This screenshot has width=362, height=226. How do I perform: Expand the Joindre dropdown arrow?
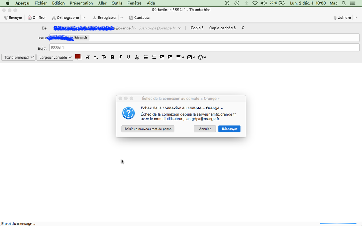pyautogui.click(x=356, y=17)
